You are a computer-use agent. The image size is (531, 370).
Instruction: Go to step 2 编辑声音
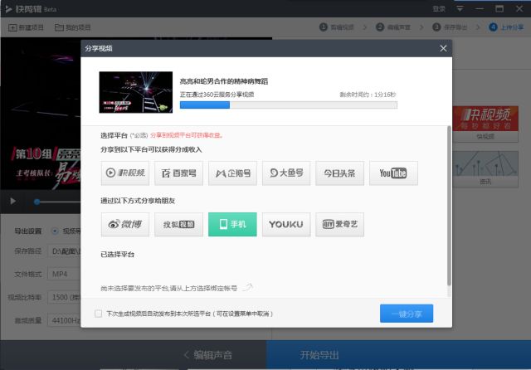[x=393, y=27]
